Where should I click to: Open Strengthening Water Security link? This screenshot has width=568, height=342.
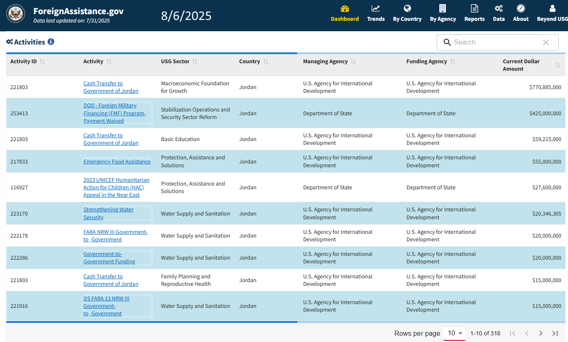click(x=108, y=213)
